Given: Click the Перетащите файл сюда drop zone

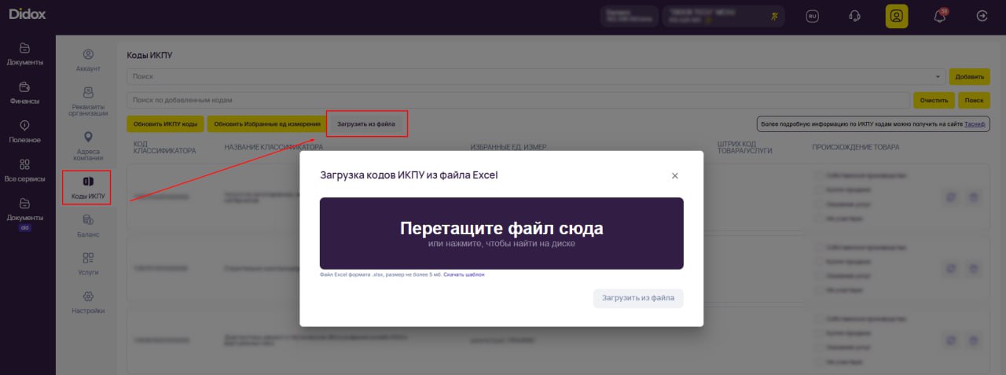Looking at the screenshot, I should click(x=501, y=233).
